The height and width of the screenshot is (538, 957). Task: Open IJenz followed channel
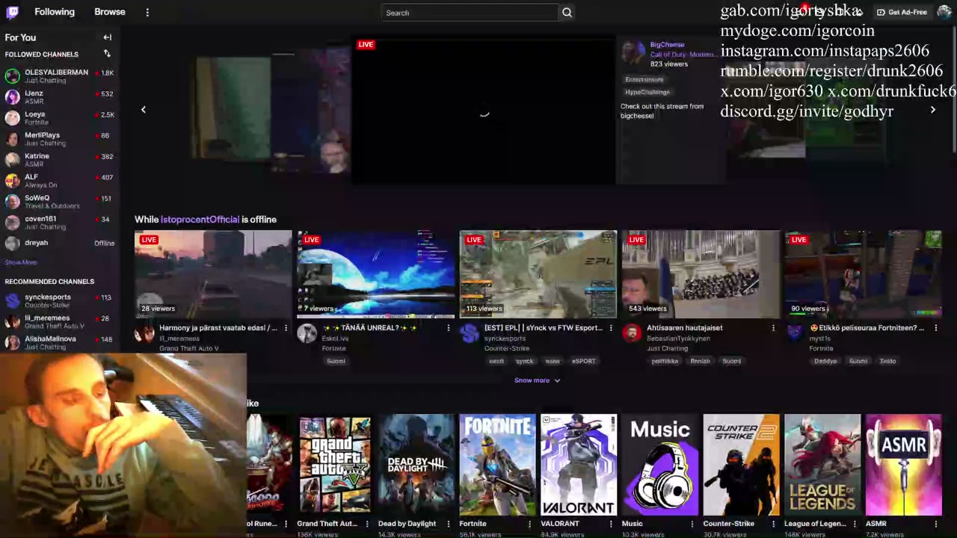60,96
